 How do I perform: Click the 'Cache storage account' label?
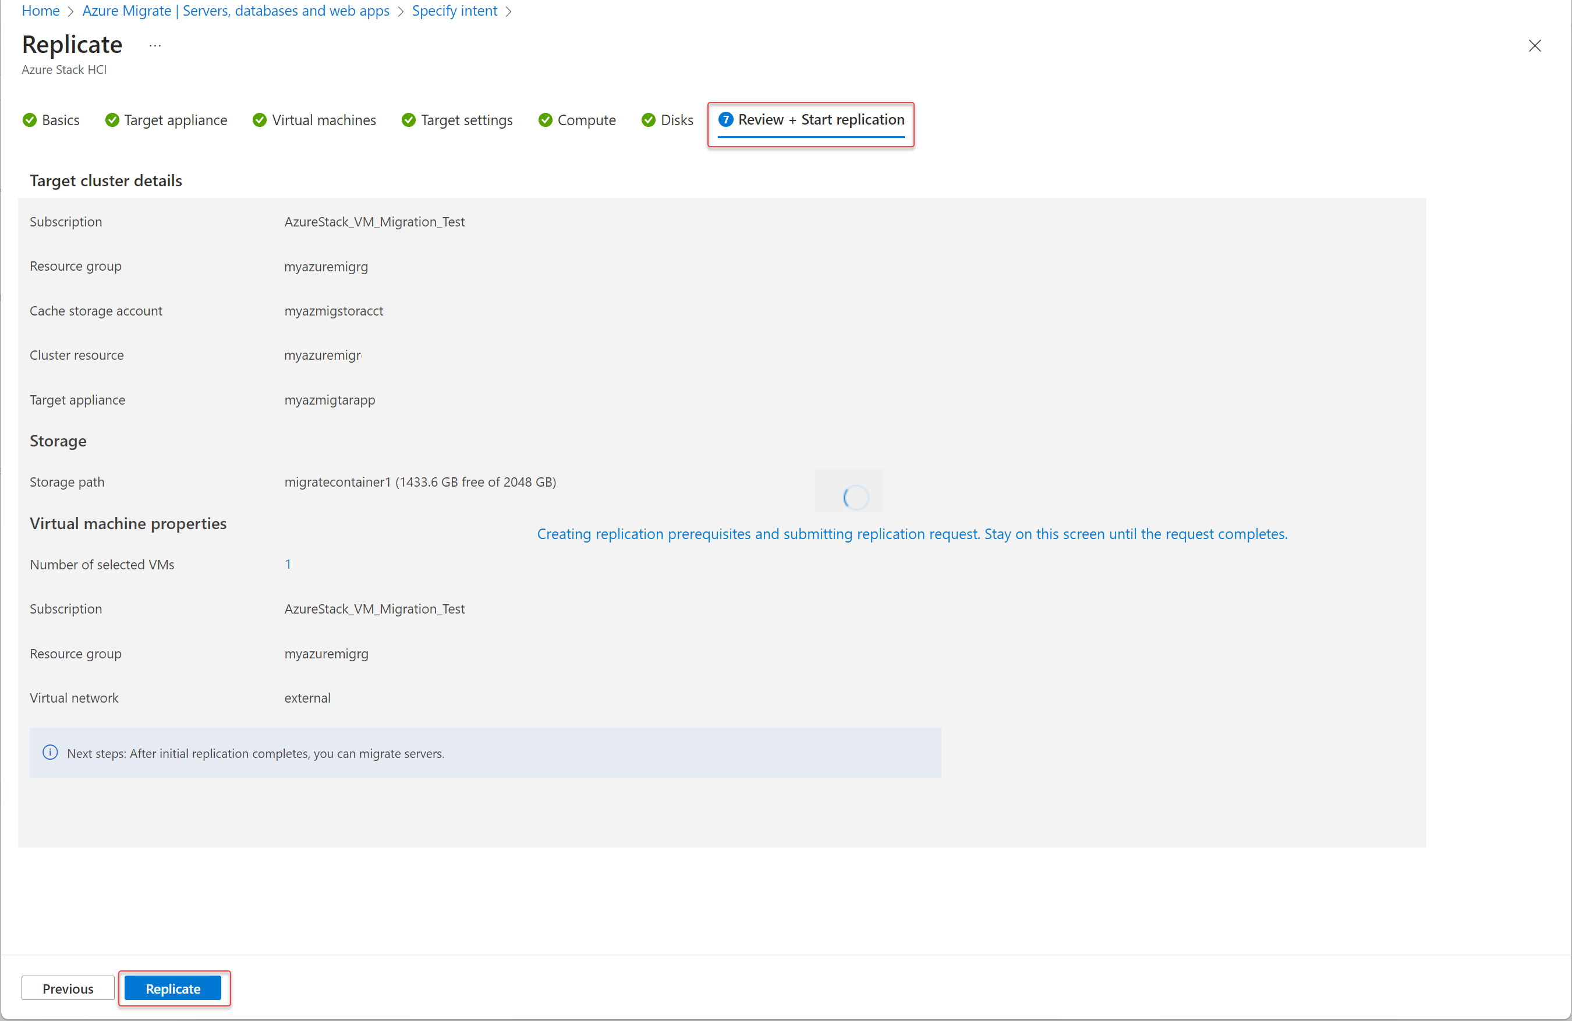point(95,310)
